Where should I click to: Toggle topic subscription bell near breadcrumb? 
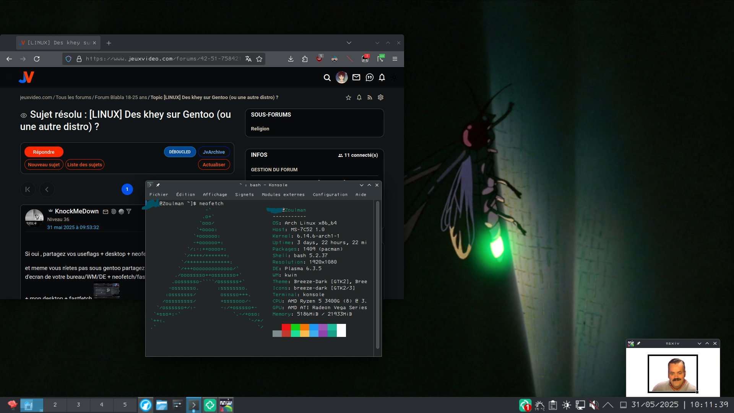click(359, 98)
